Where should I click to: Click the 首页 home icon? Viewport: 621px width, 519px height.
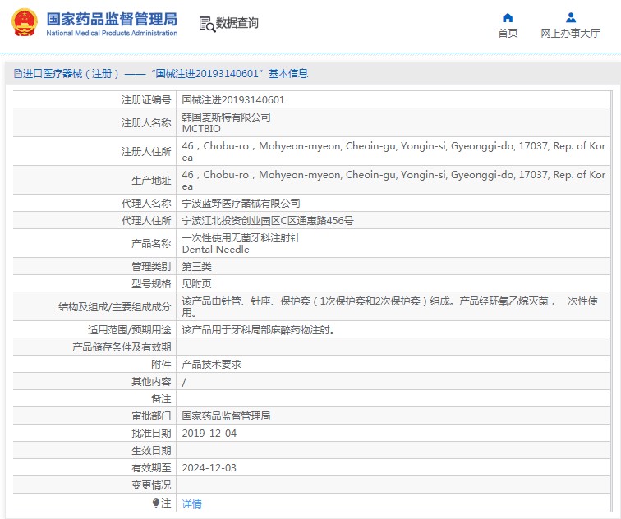click(x=508, y=17)
